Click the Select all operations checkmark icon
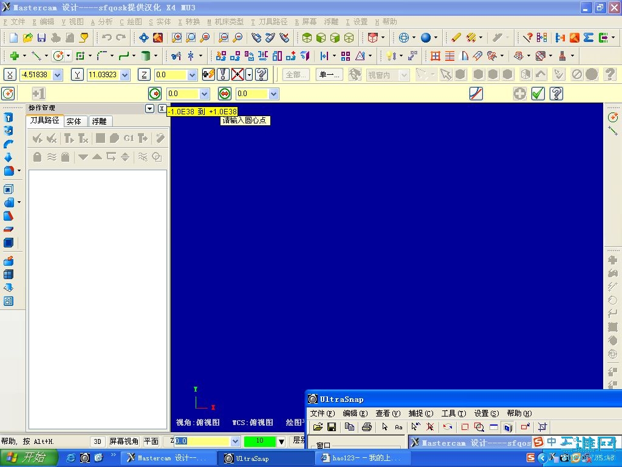This screenshot has width=622, height=467. [37, 138]
